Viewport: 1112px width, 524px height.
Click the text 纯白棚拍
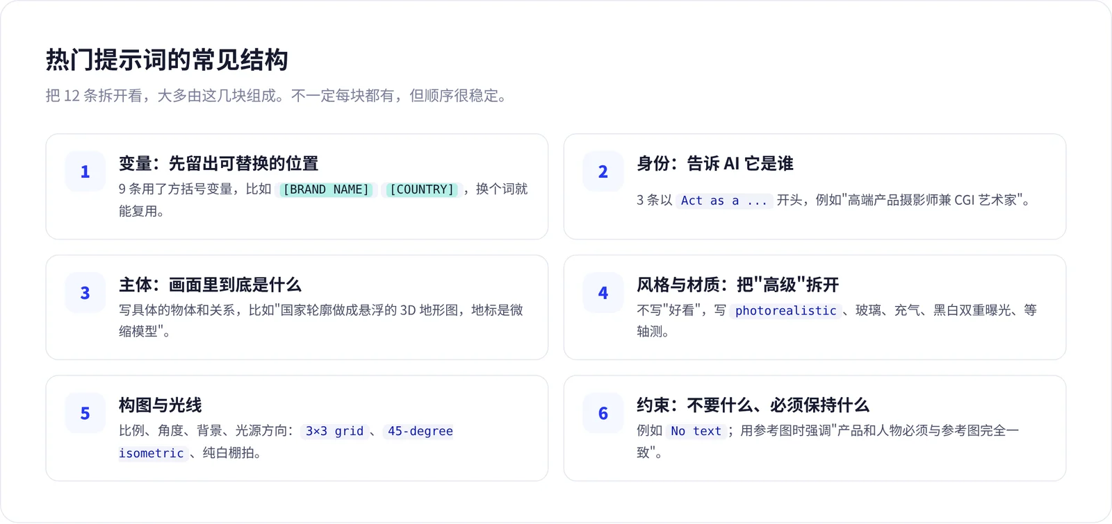tap(229, 453)
